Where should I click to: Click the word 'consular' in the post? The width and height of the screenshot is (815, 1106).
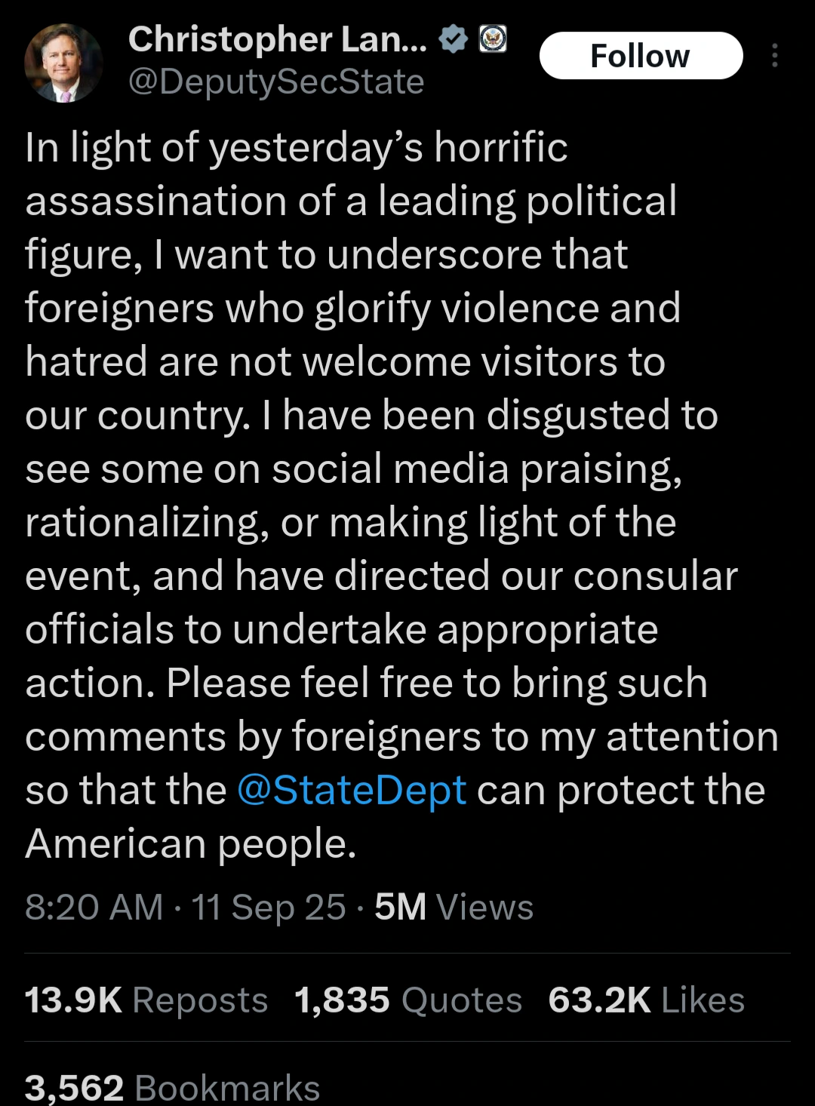point(655,576)
